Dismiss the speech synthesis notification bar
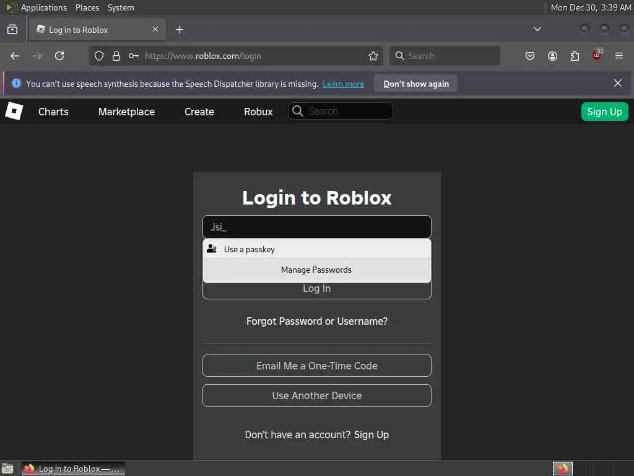Screen dimensions: 634x476 [x=618, y=84]
